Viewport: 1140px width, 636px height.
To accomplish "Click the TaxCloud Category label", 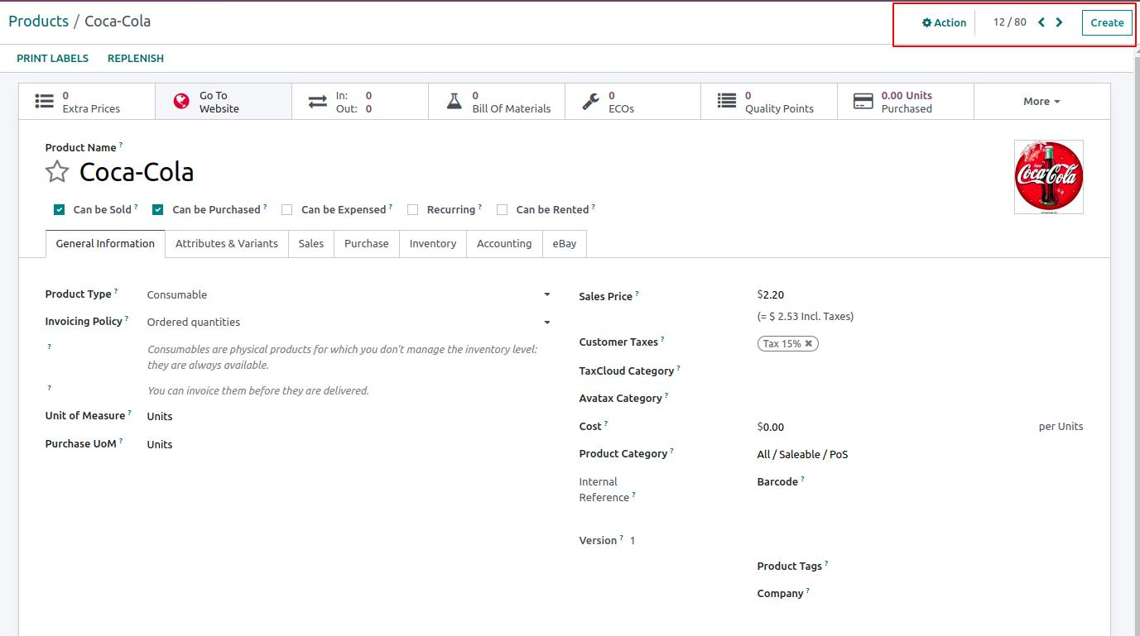I will pyautogui.click(x=627, y=371).
